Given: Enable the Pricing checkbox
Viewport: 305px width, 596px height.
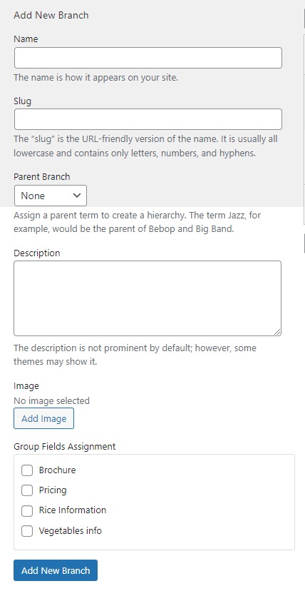Looking at the screenshot, I should point(27,490).
